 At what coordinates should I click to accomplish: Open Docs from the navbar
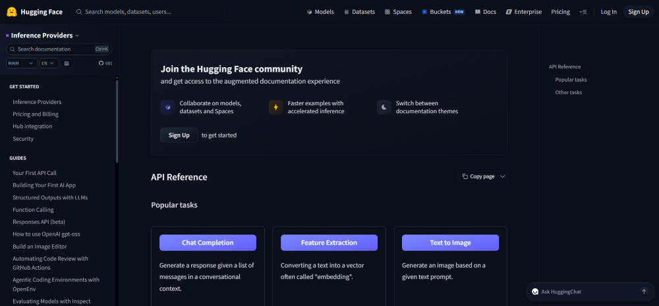coord(486,12)
